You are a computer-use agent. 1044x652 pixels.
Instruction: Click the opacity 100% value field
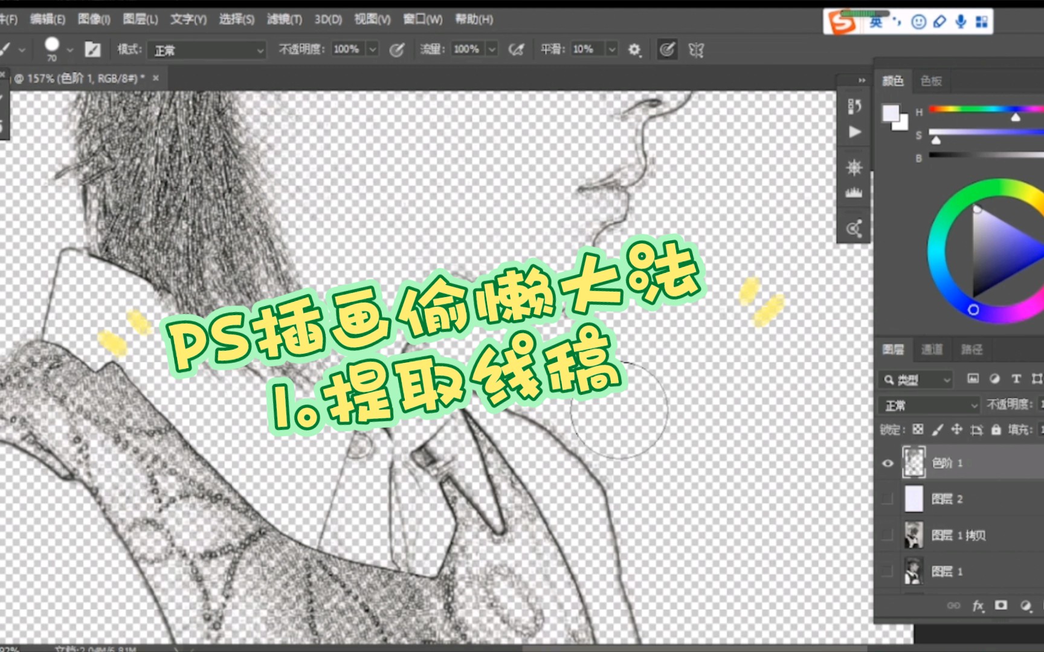point(348,50)
